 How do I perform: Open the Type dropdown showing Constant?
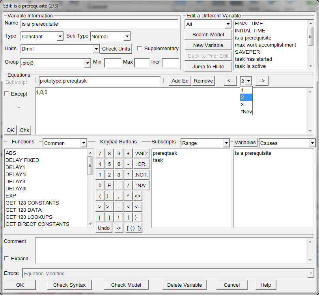pyautogui.click(x=60, y=36)
